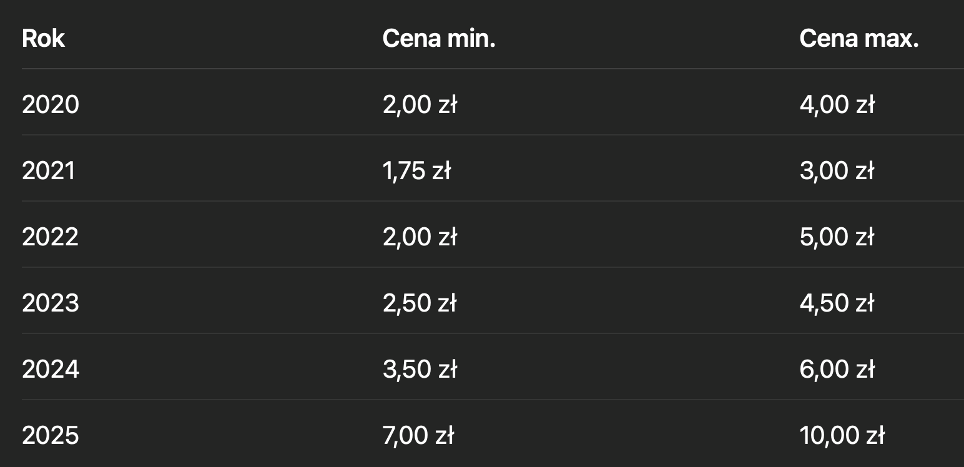Click the 4,50 zł maximum price

837,303
